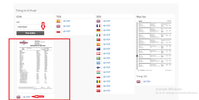Open the Scharlau Certificate of Analysis preview
The width and height of the screenshot is (199, 100).
35,66
